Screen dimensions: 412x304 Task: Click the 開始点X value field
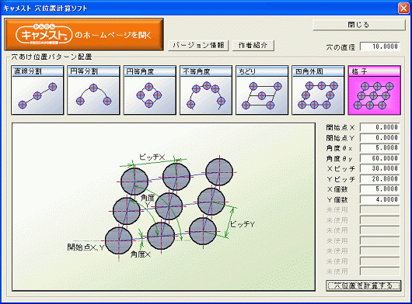point(380,127)
